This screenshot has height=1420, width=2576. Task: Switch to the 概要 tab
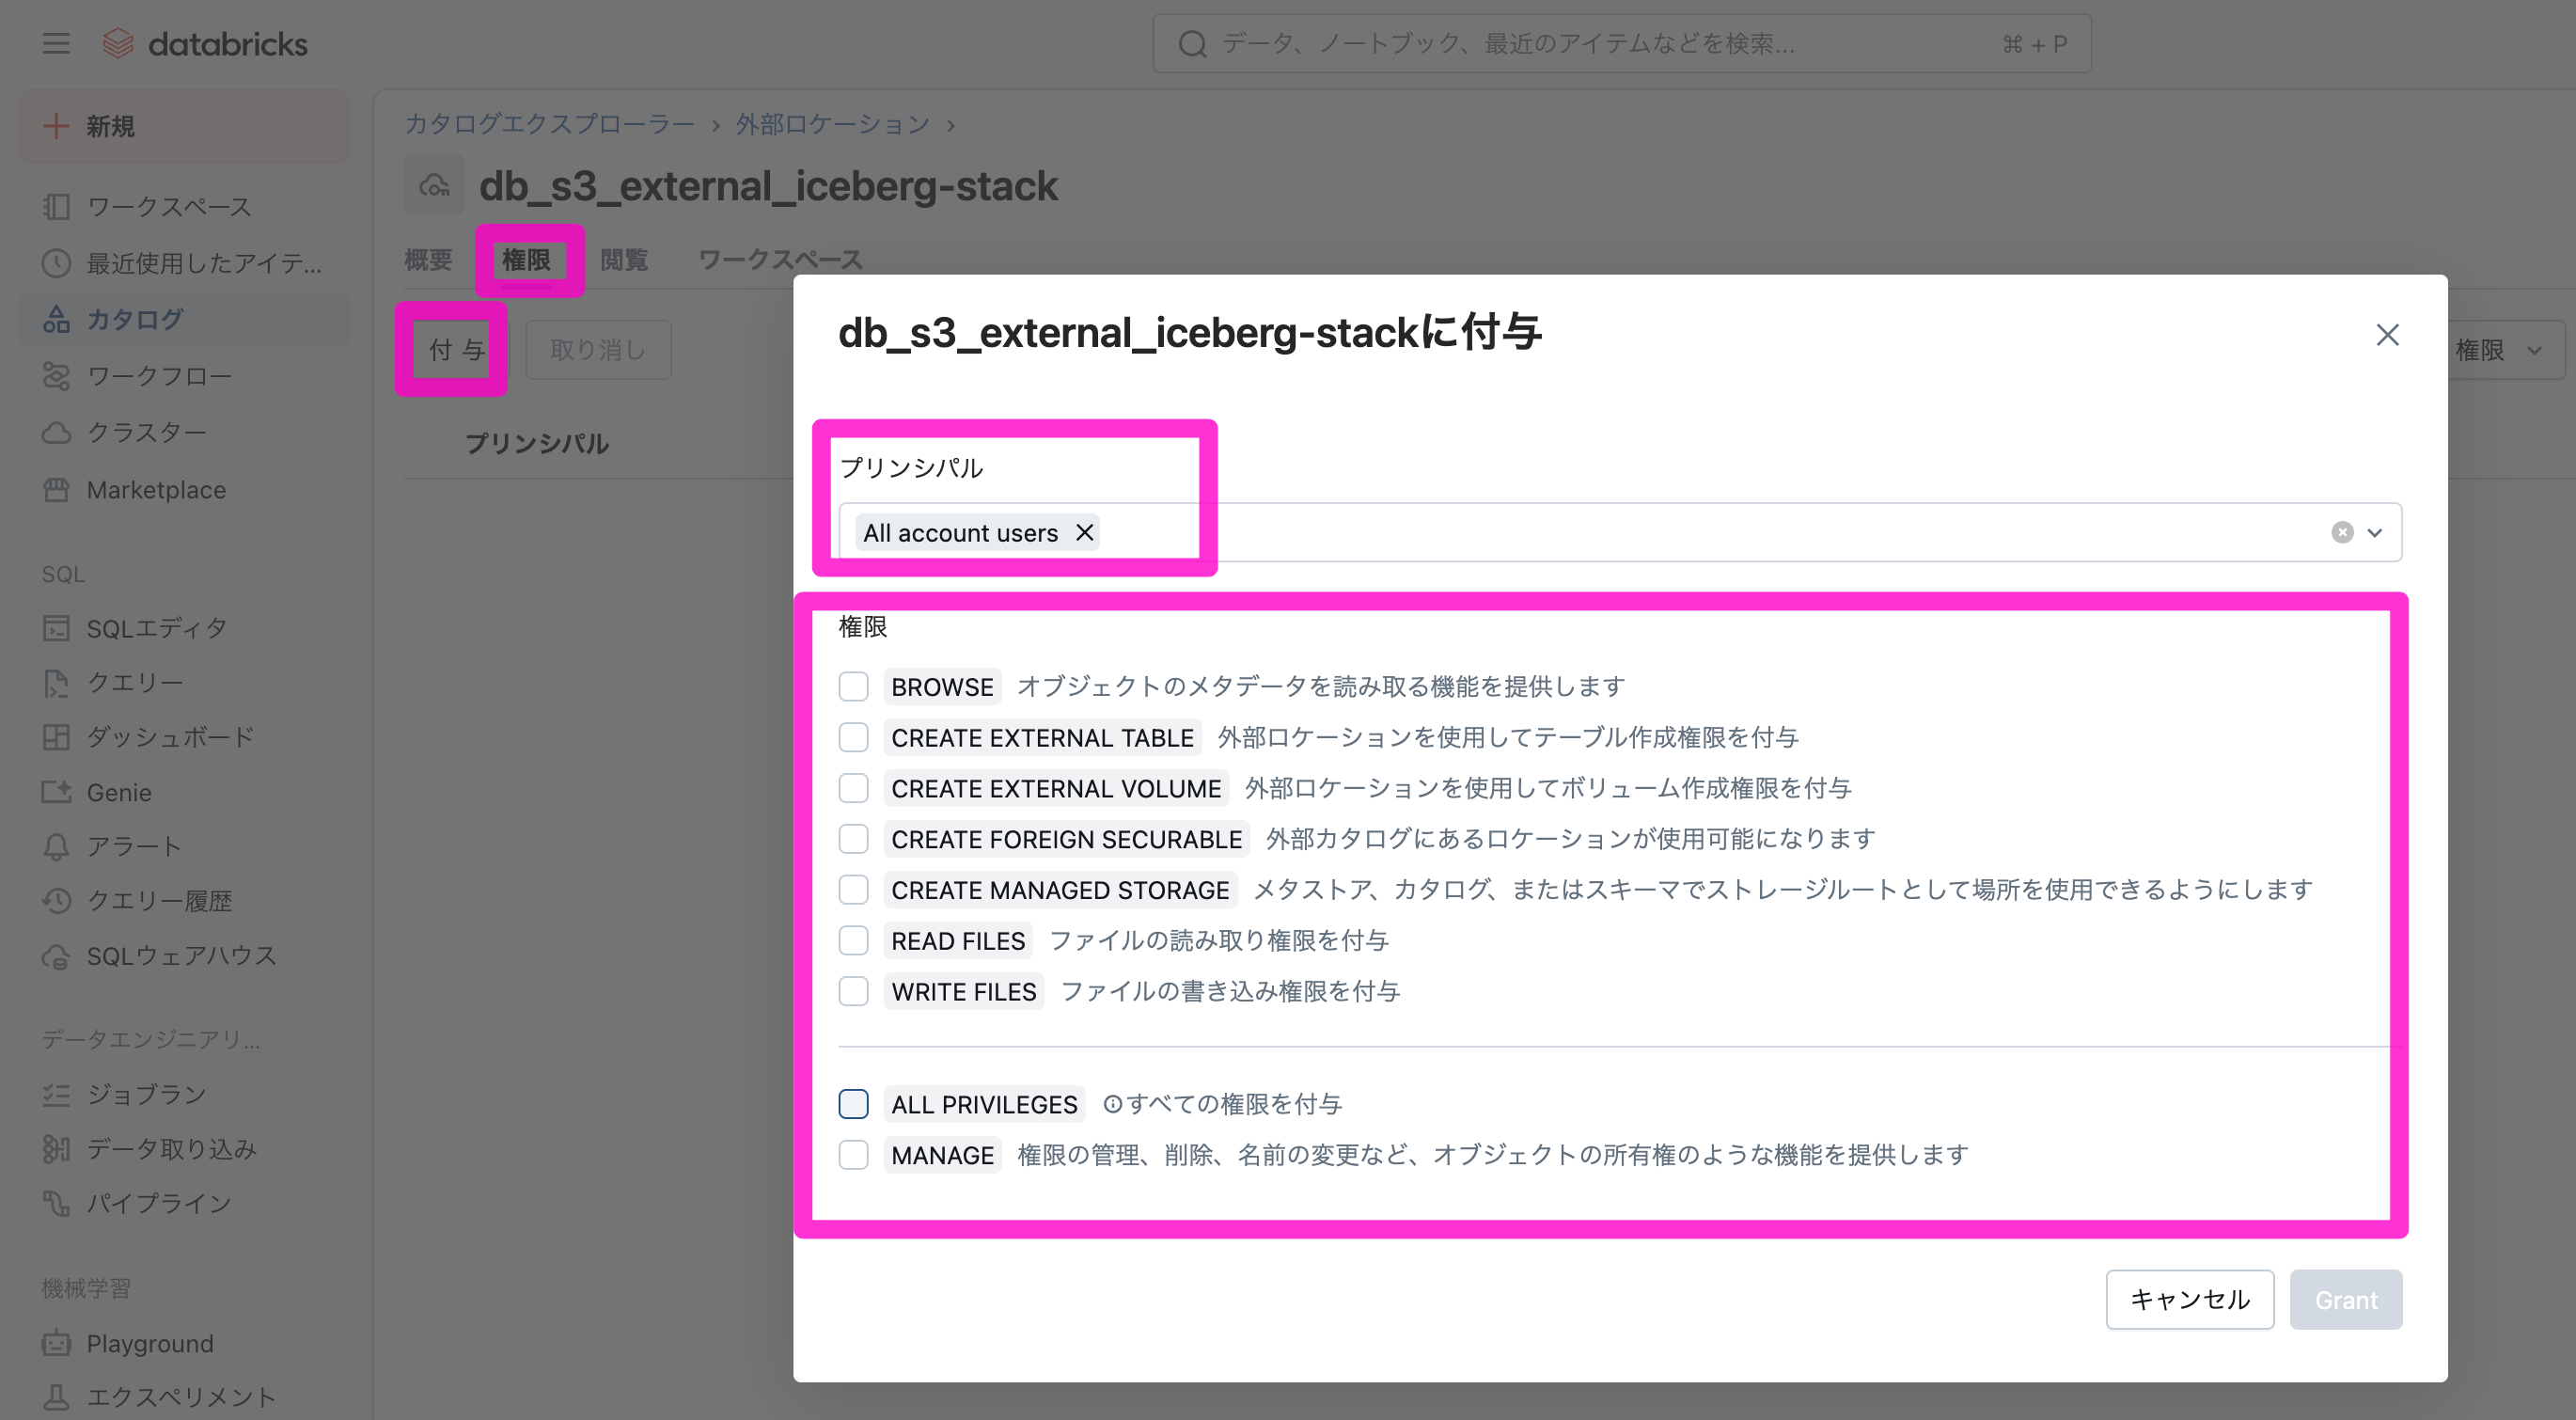pyautogui.click(x=428, y=260)
